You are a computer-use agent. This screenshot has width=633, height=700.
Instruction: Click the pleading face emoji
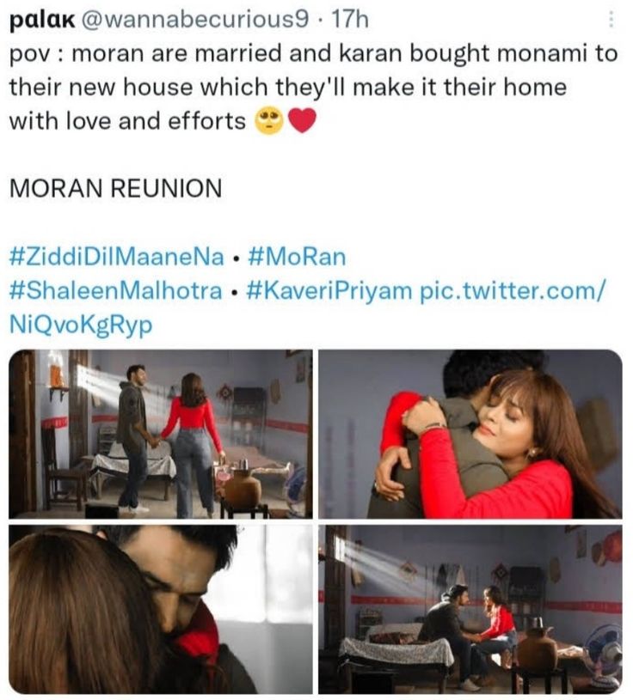pyautogui.click(x=268, y=121)
